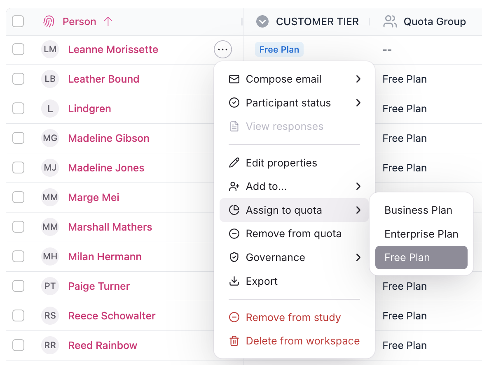This screenshot has width=482, height=365.
Task: Click the shield icon beside Governance
Action: coord(234,258)
